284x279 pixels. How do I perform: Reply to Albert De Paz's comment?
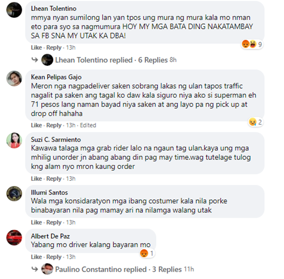coord(54,257)
